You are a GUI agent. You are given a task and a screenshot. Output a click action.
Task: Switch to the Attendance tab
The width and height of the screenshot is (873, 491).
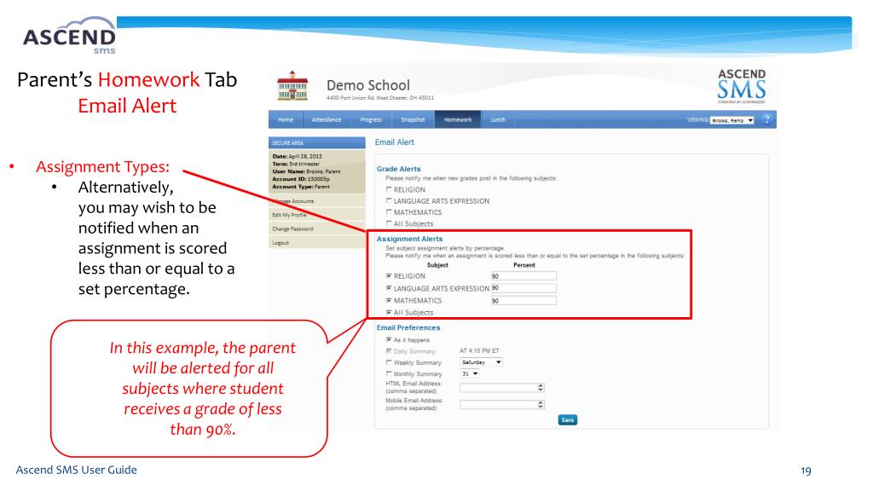click(327, 119)
